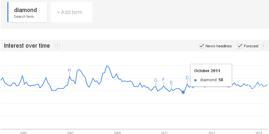This screenshot has height=134, width=269.
Task: Click the + Add term box
Action: (x=71, y=12)
